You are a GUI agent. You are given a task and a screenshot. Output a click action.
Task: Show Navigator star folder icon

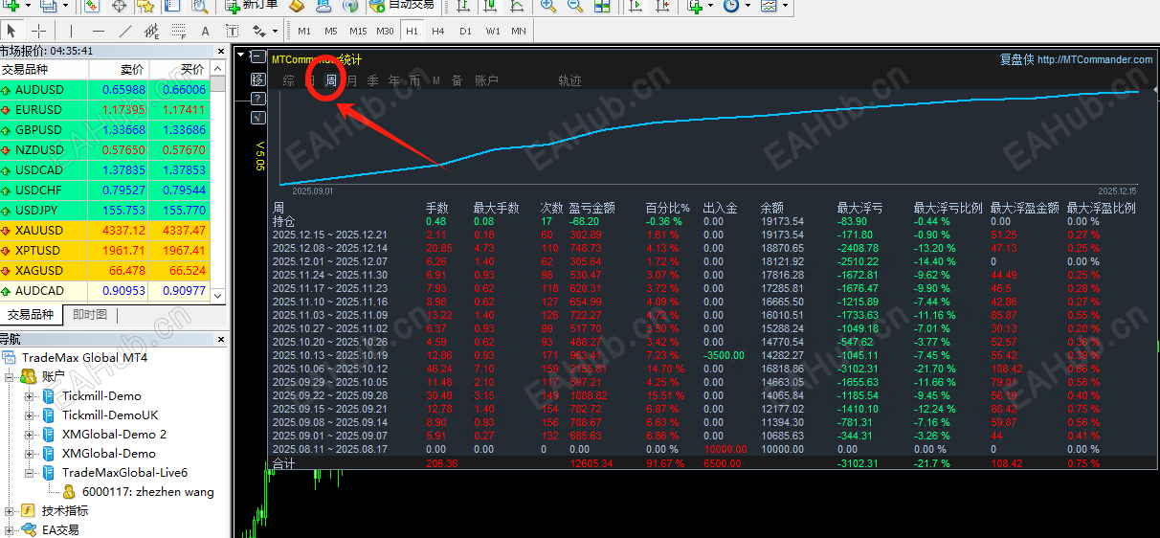tap(145, 6)
